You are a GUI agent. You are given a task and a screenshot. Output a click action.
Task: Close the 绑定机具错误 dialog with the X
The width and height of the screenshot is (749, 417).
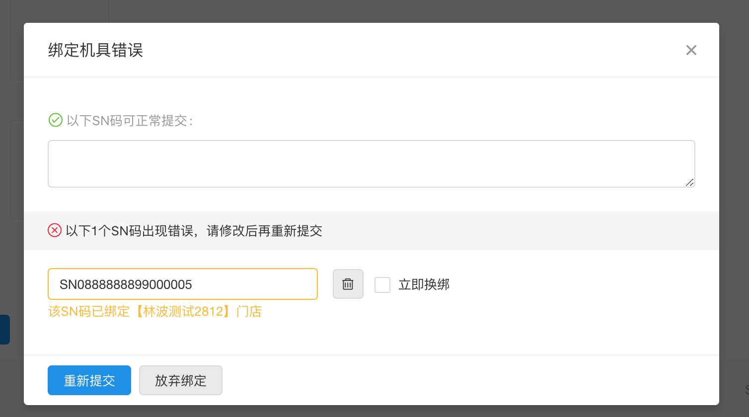tap(691, 50)
